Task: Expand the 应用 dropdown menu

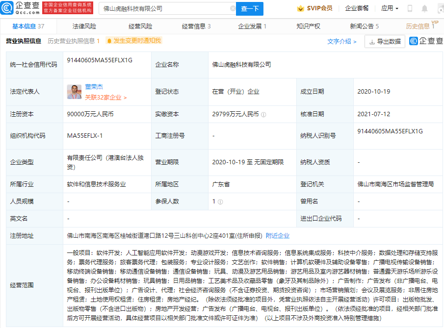Action: [390, 8]
